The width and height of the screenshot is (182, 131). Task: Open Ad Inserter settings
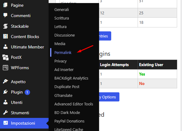64,69
